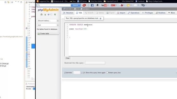Click the Create table button
177x99 pixels.
click(x=48, y=34)
